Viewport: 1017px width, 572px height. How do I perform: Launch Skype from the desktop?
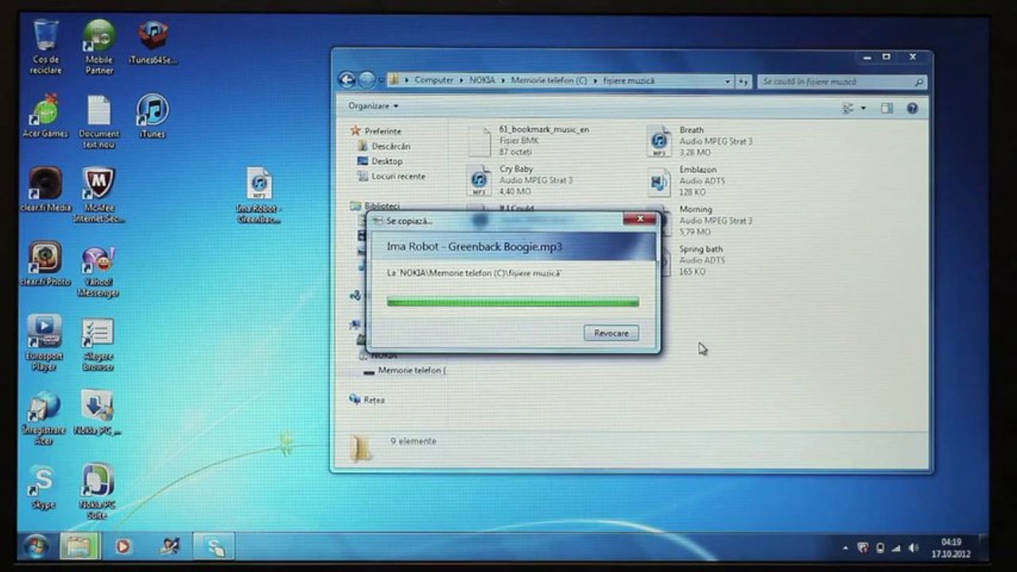pyautogui.click(x=42, y=486)
